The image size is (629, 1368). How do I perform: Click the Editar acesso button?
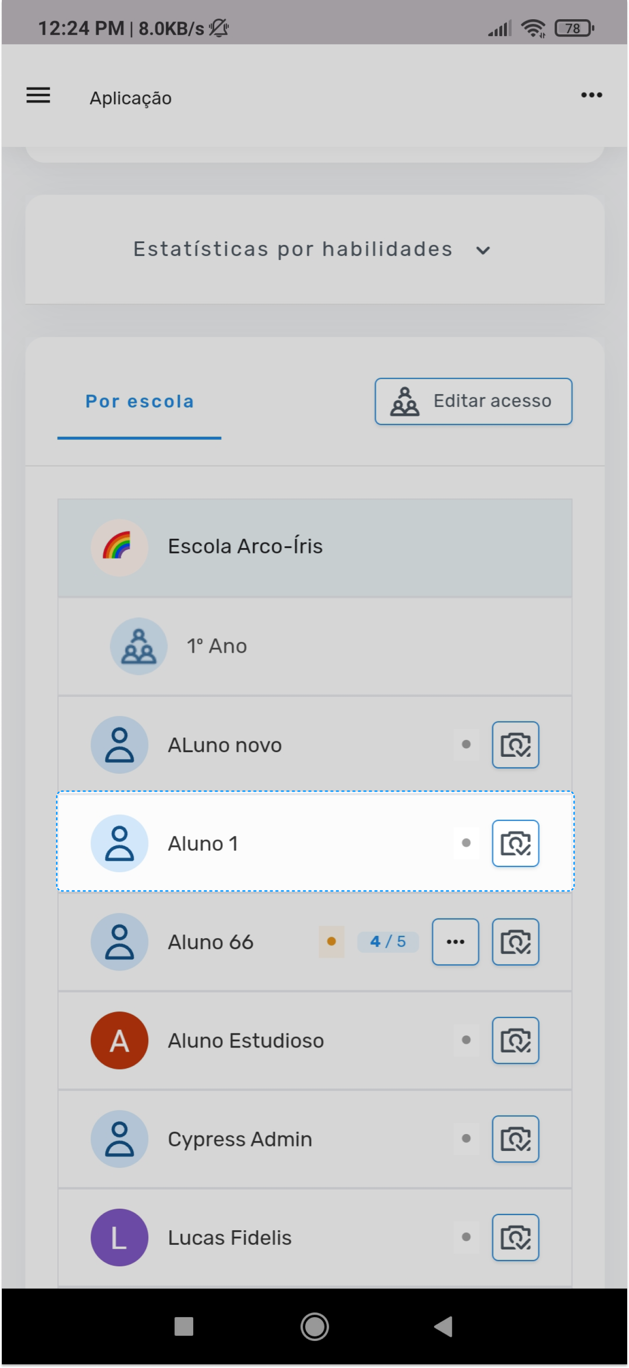473,401
